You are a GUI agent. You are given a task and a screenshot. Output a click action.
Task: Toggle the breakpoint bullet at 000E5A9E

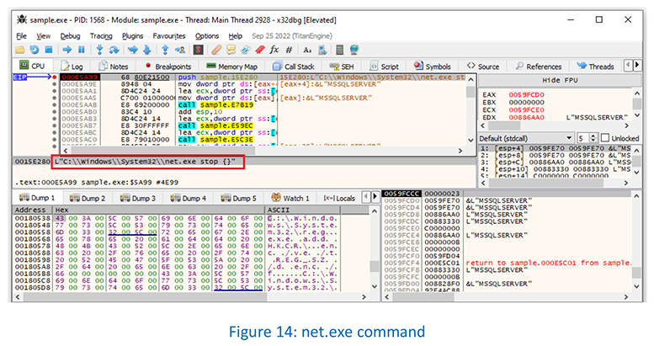click(54, 84)
